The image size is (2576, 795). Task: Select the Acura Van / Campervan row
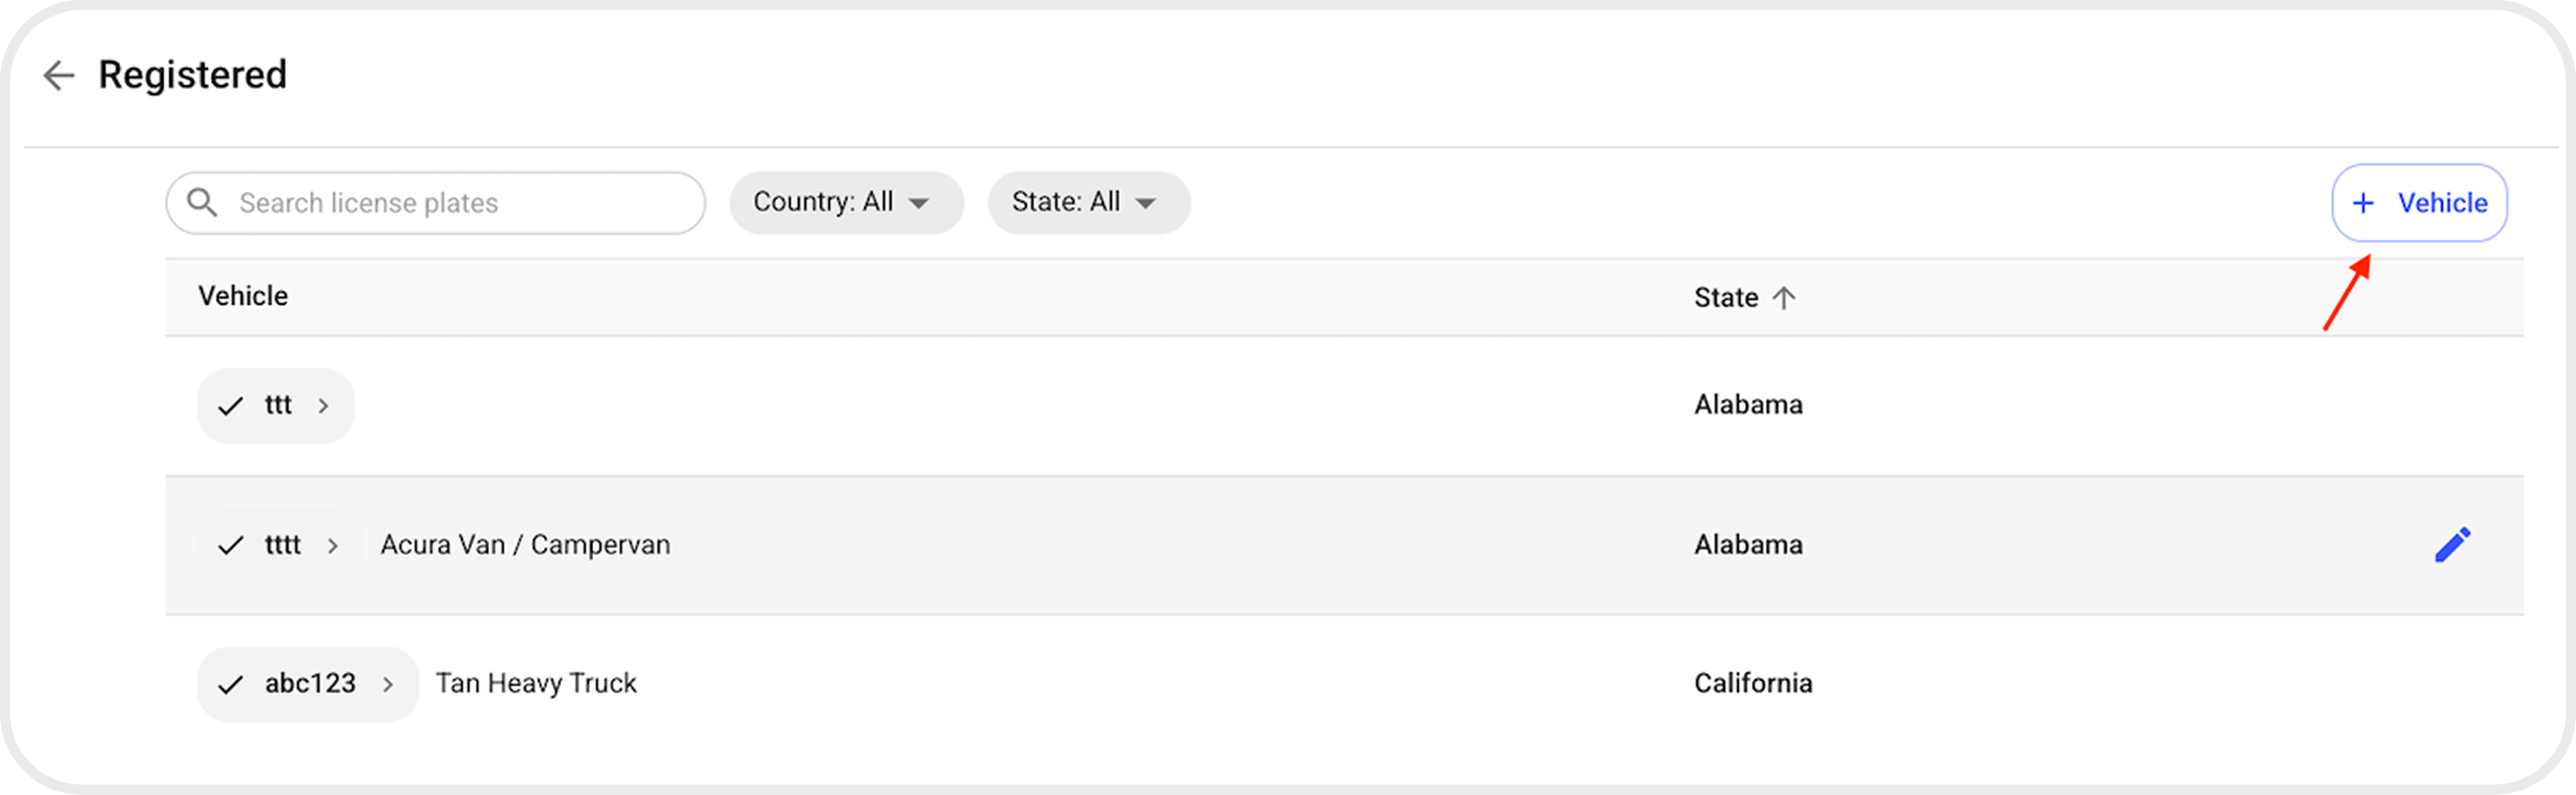pos(1345,545)
